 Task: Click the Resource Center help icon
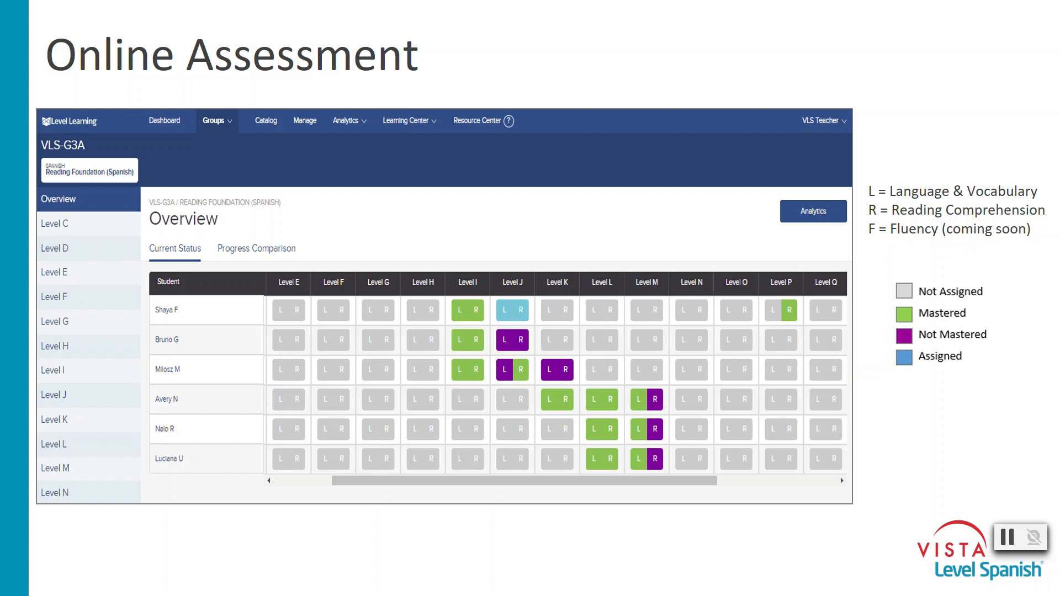[x=509, y=121]
